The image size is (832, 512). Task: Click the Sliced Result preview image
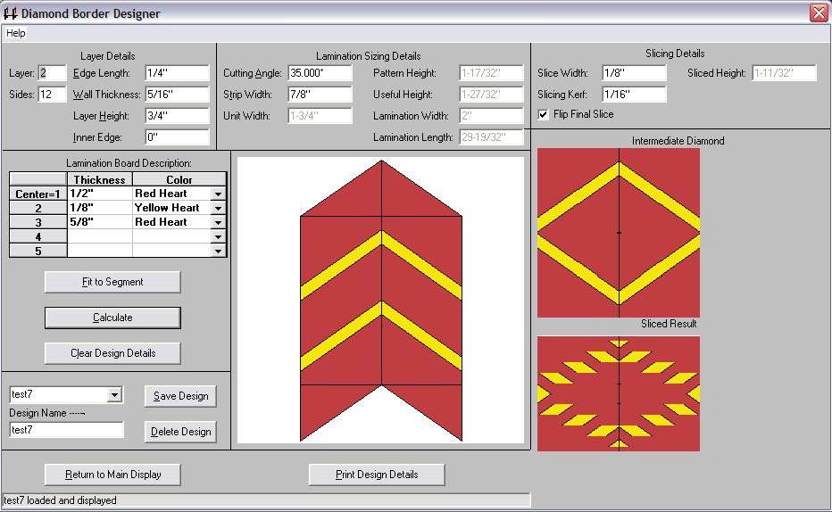point(619,393)
